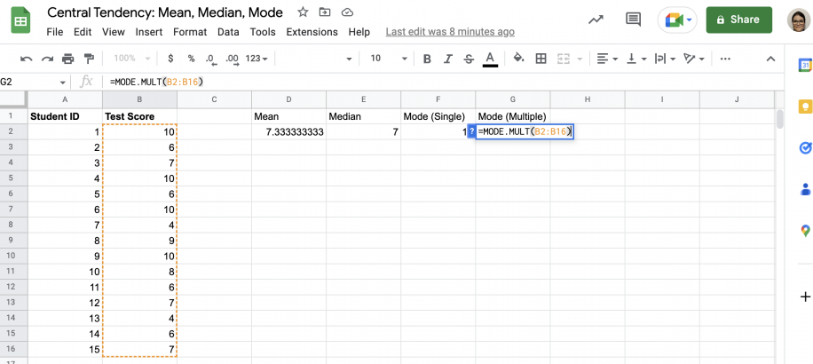Format as percent icon
The height and width of the screenshot is (364, 813).
pyautogui.click(x=192, y=59)
